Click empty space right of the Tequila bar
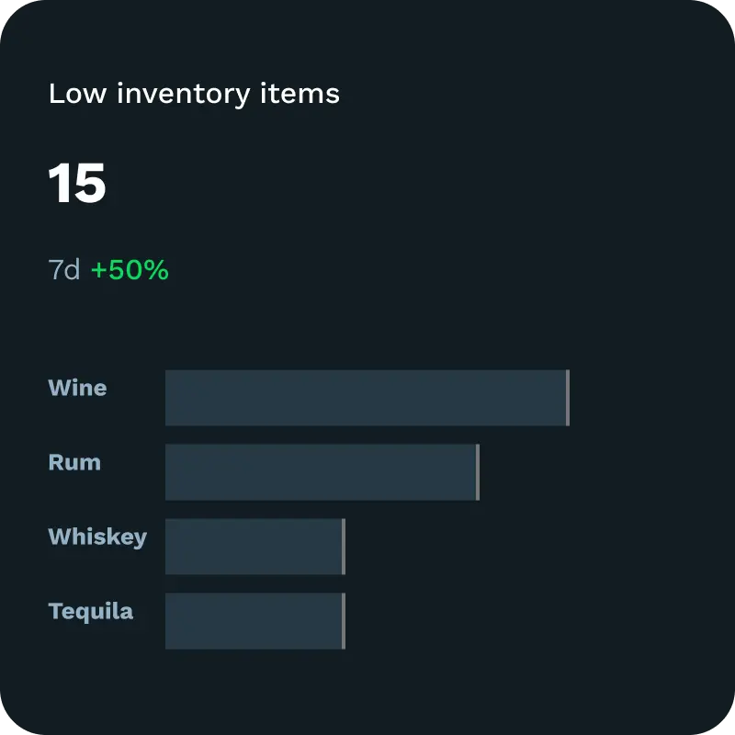 point(514,621)
